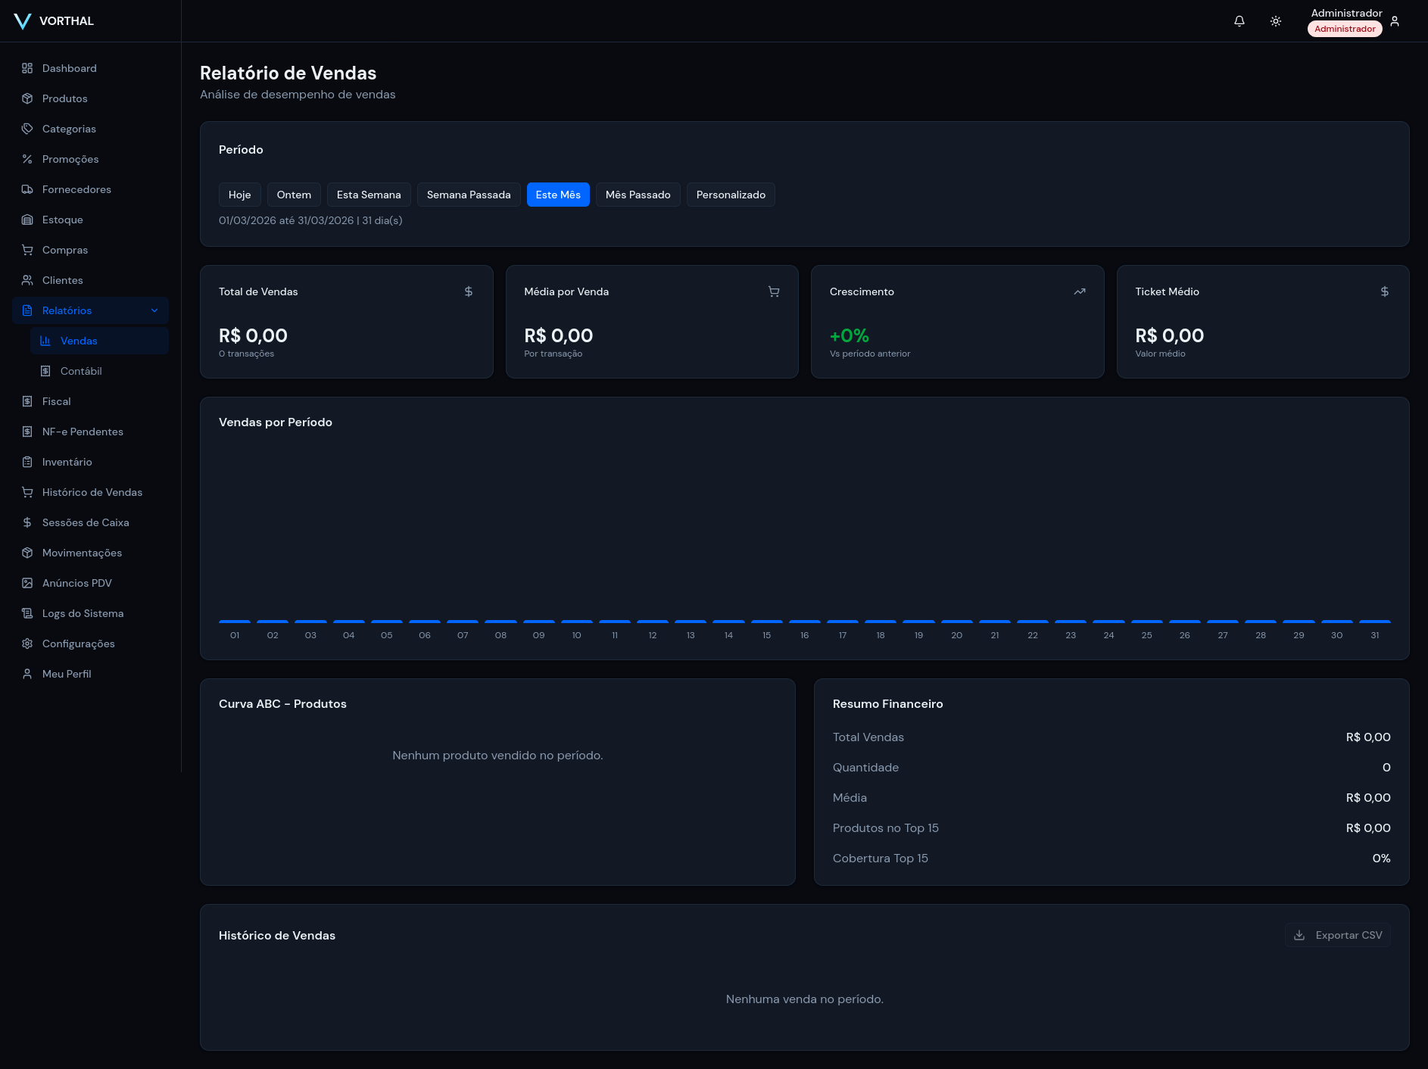Select the Vendas report submenu item
Screen dimensions: 1428x1069
coord(79,341)
